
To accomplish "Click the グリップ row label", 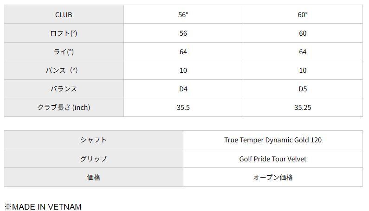I will click(x=93, y=159).
